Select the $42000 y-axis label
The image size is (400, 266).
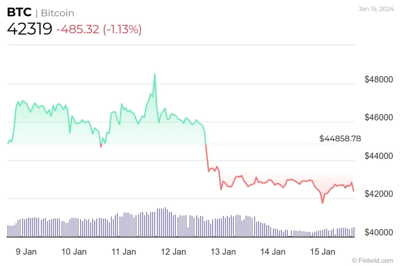pyautogui.click(x=379, y=194)
